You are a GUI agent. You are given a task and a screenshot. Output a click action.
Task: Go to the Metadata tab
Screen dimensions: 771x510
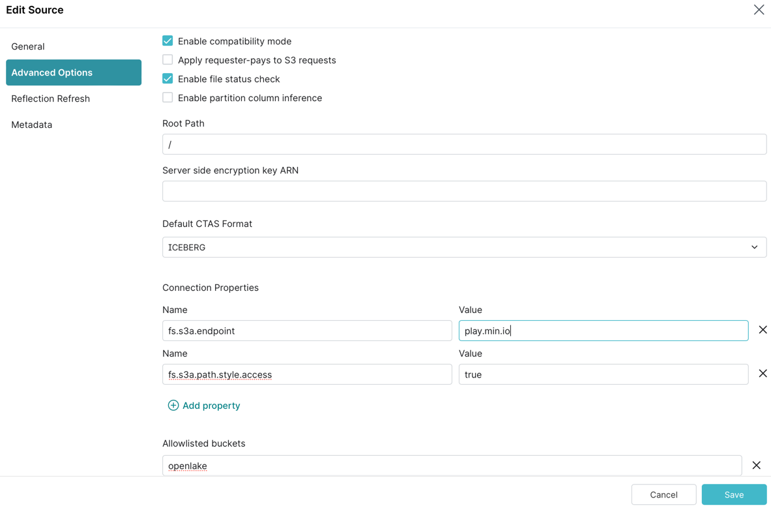tap(31, 125)
